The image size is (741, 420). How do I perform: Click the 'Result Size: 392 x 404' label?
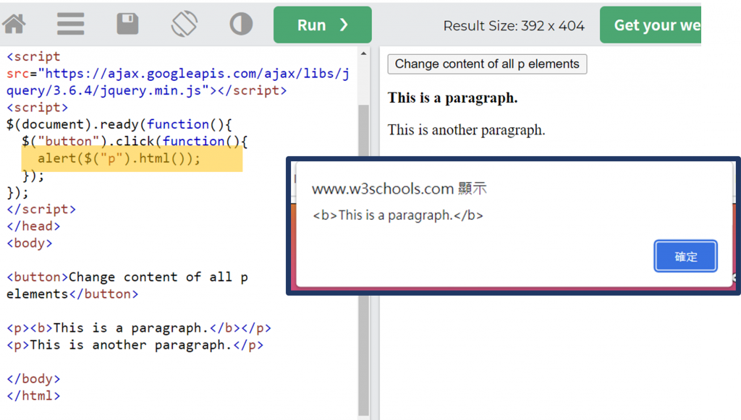[x=514, y=26]
